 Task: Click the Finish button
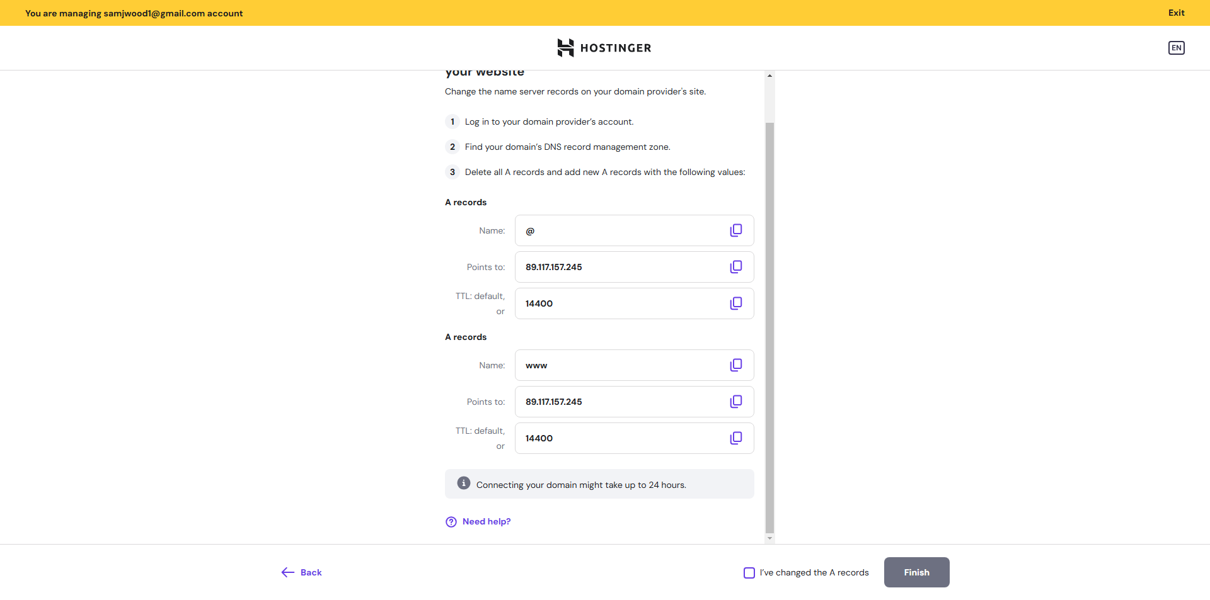[x=916, y=572]
